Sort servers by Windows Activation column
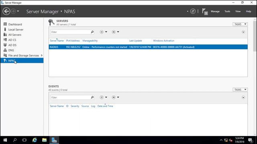 point(163,41)
